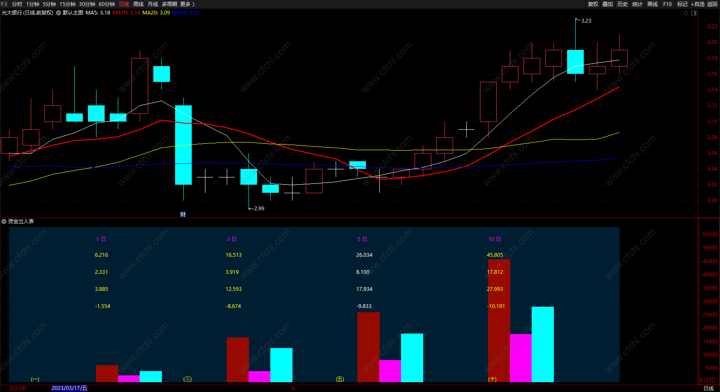Switch to 60分钟 period
Screen dimensions: 720x392
click(107, 4)
